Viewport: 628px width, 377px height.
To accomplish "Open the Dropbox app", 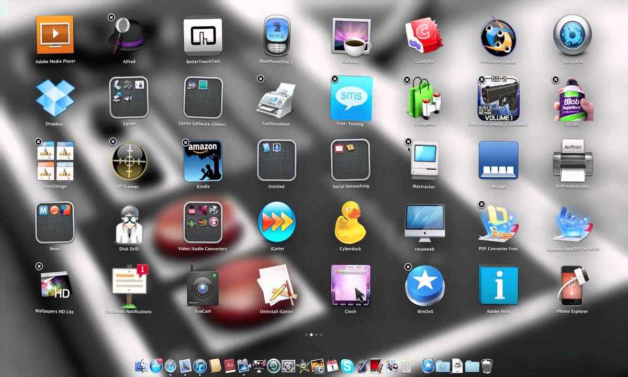I will pos(55,98).
